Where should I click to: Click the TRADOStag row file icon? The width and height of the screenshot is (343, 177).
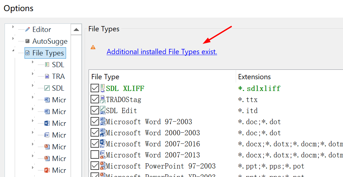[103, 99]
